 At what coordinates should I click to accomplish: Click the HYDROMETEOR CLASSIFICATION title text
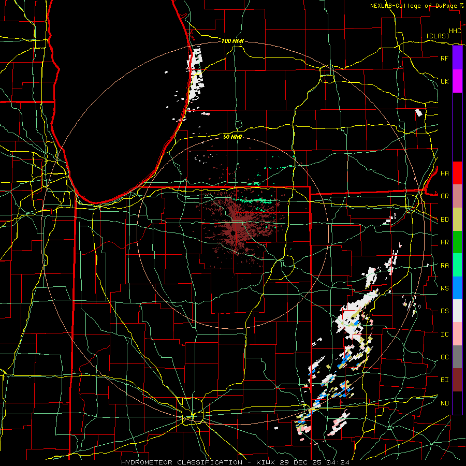182,462
